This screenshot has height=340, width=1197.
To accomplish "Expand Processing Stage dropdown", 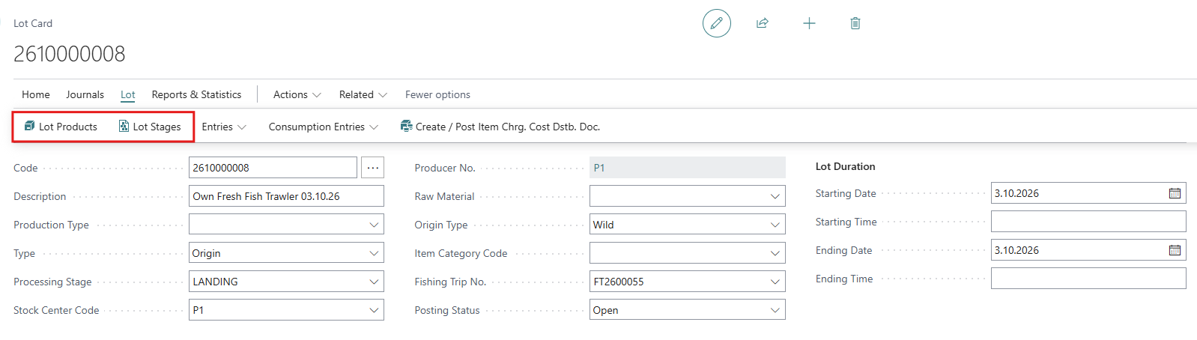I will tap(374, 282).
